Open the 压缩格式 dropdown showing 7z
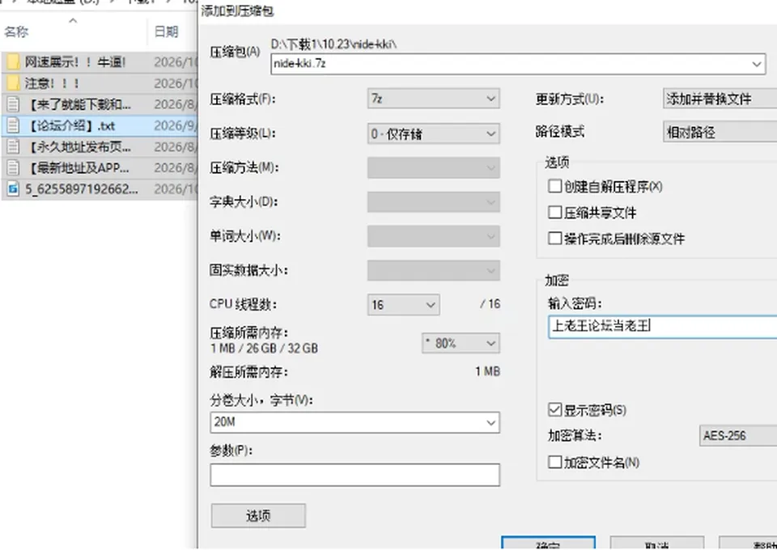The width and height of the screenshot is (777, 550). coord(434,99)
